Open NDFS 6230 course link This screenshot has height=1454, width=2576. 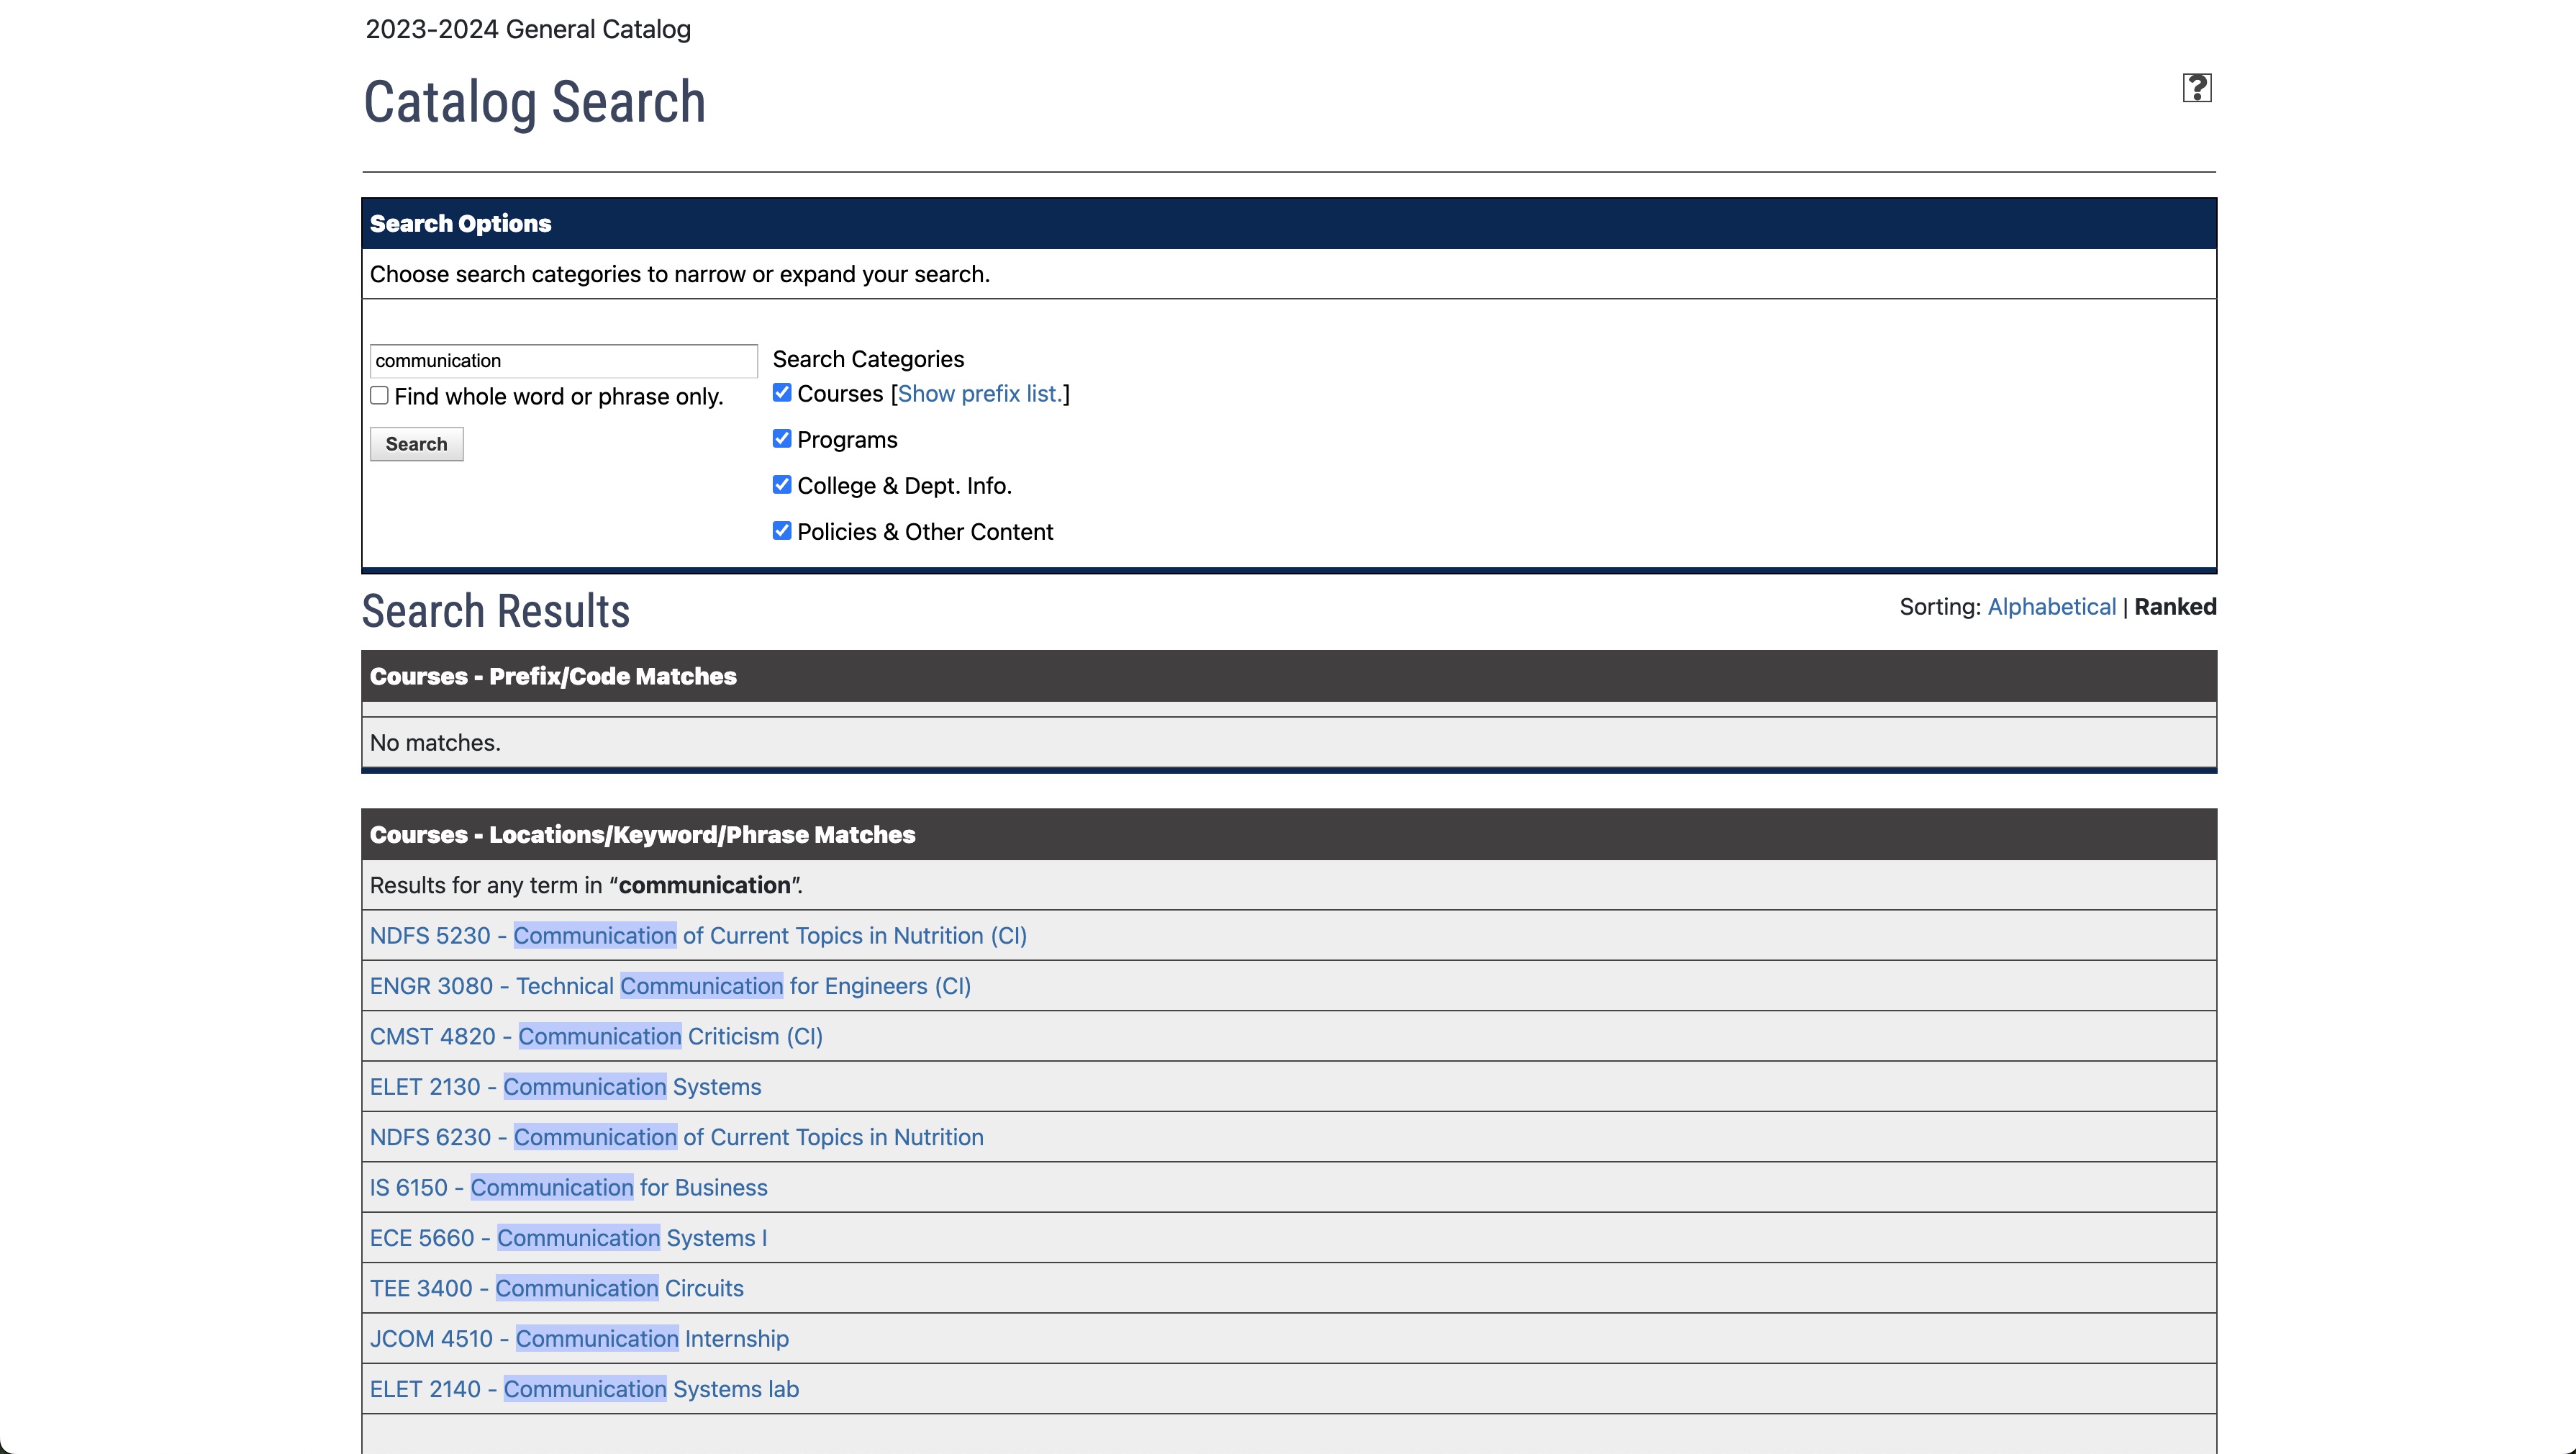(676, 1137)
